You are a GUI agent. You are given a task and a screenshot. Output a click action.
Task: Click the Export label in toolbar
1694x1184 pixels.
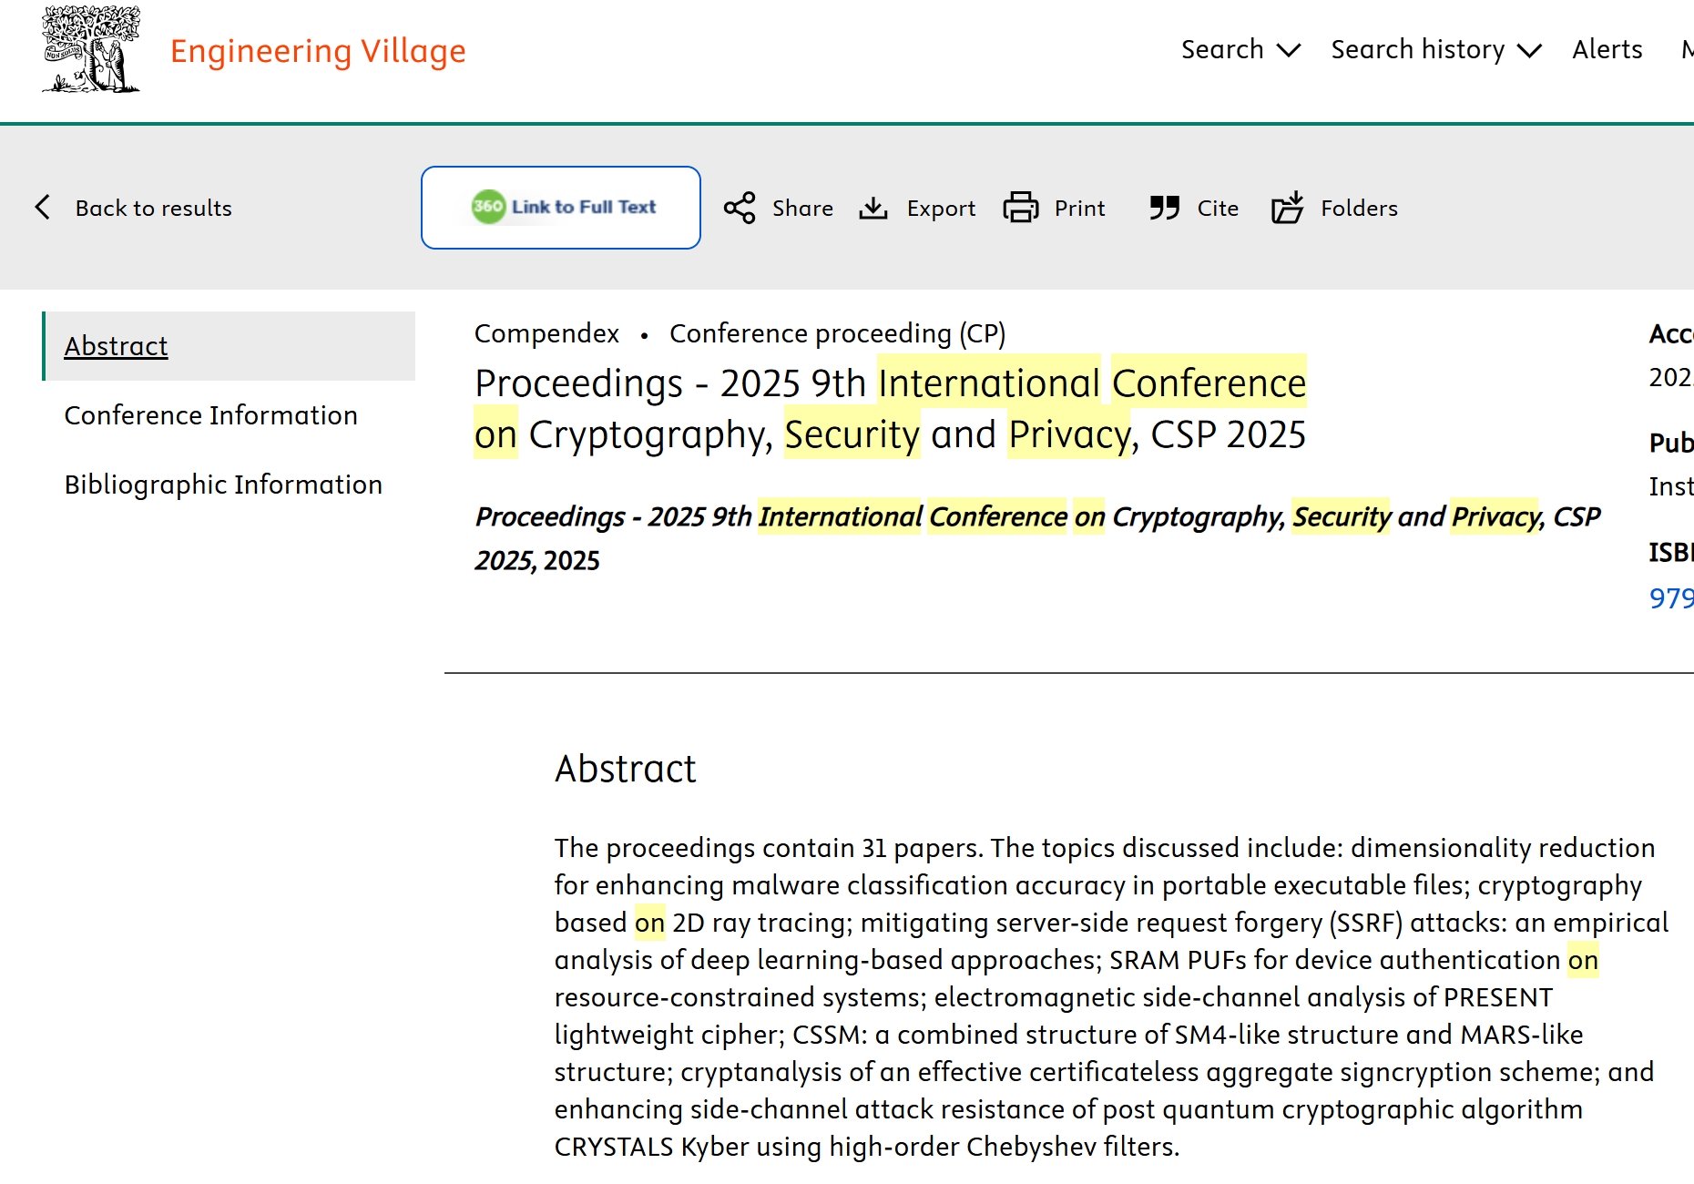click(x=941, y=209)
